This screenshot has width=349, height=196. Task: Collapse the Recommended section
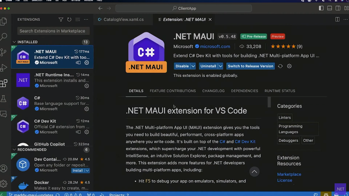tap(14, 150)
